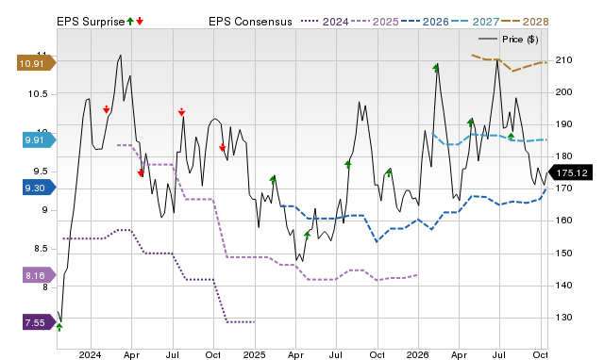Click the 150 label on the price axis
Viewport: 604px width, 360px height.
pos(563,254)
